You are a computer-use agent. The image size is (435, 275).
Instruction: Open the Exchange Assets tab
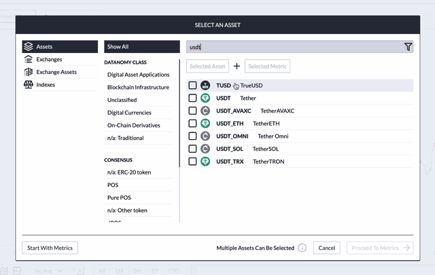[x=60, y=72]
